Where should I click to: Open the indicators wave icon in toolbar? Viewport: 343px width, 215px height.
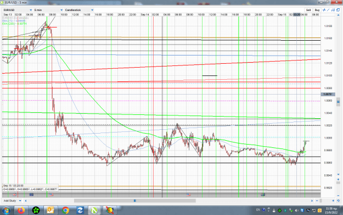point(324,10)
